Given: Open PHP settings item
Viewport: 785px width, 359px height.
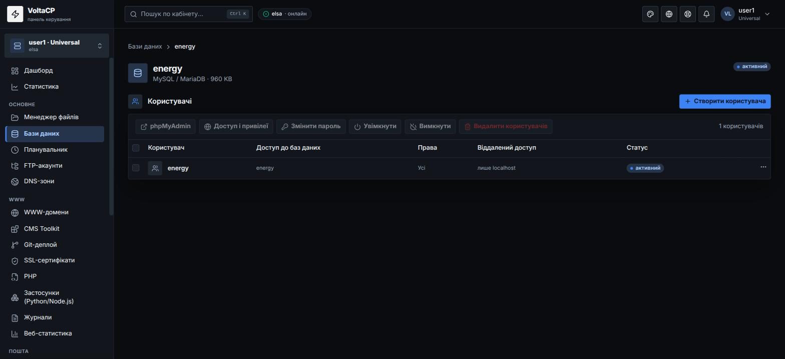Looking at the screenshot, I should pos(55,276).
